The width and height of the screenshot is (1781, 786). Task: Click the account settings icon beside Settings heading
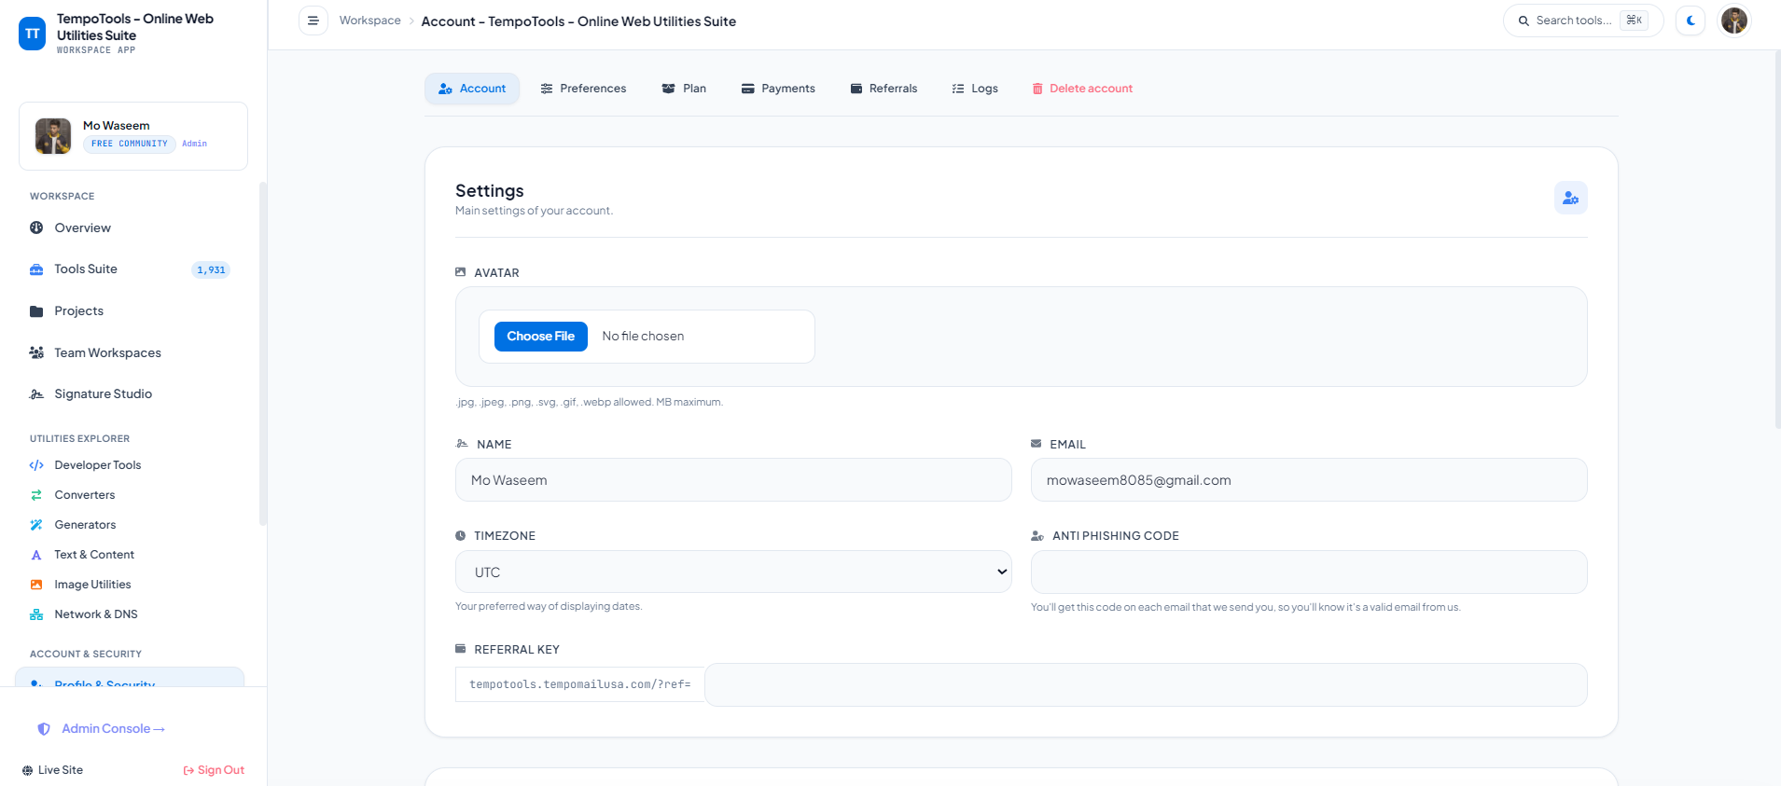click(1571, 198)
